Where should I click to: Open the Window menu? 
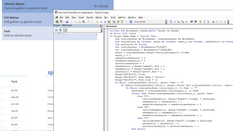pos(132,17)
